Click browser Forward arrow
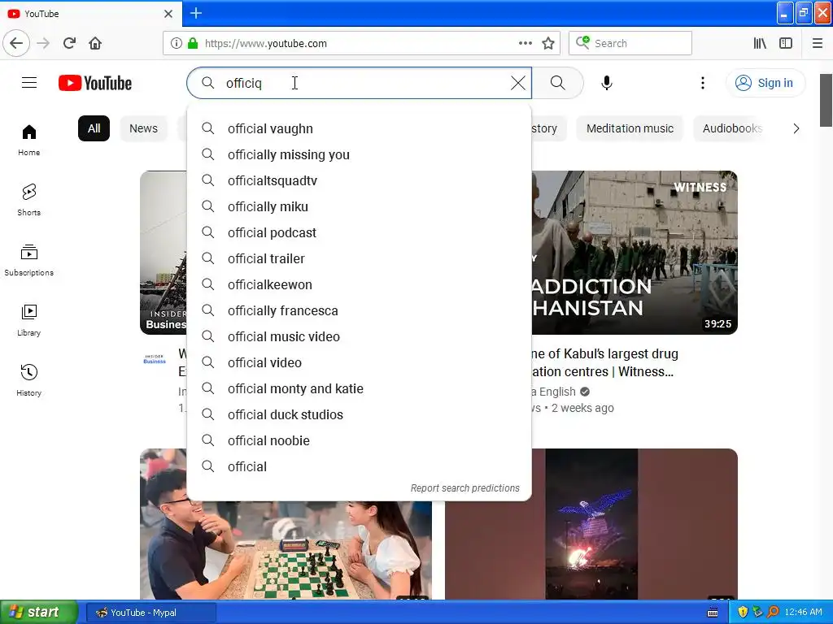Screen dimensions: 833x624 click(43, 43)
